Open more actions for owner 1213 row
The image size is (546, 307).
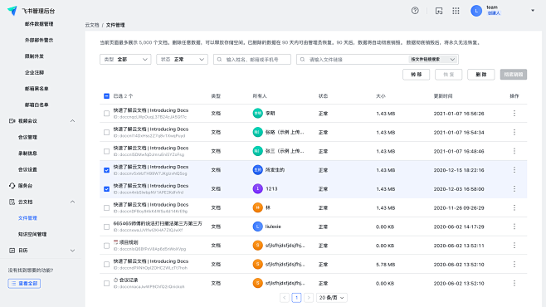click(x=514, y=188)
